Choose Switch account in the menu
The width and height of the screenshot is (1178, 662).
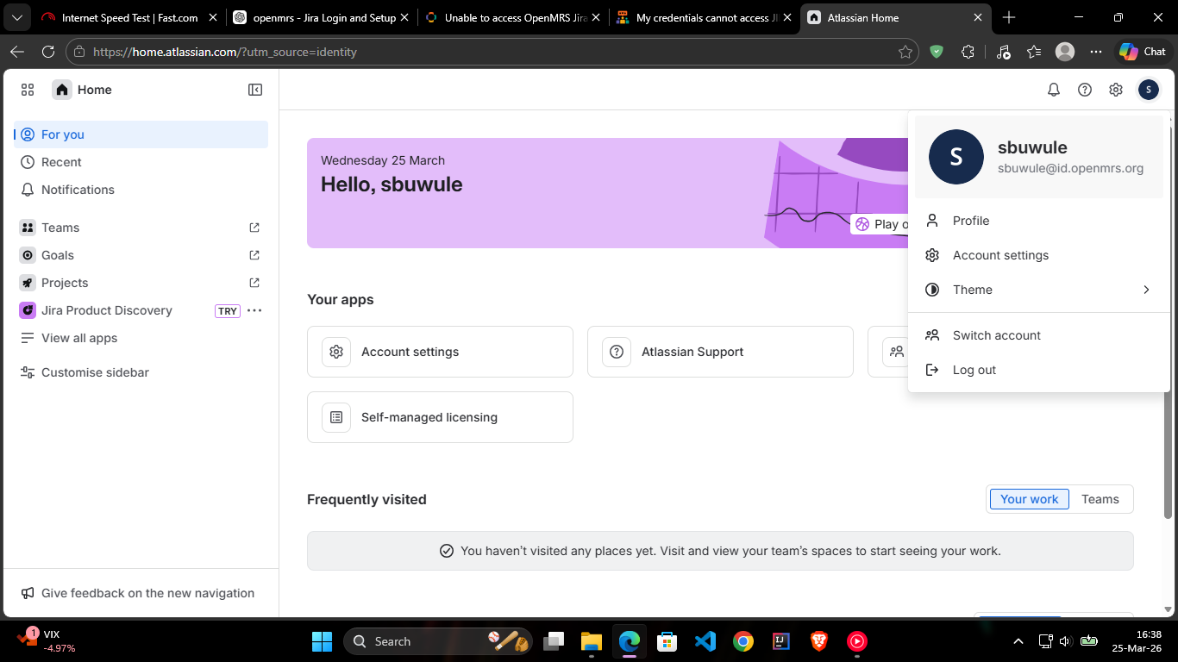coord(996,335)
